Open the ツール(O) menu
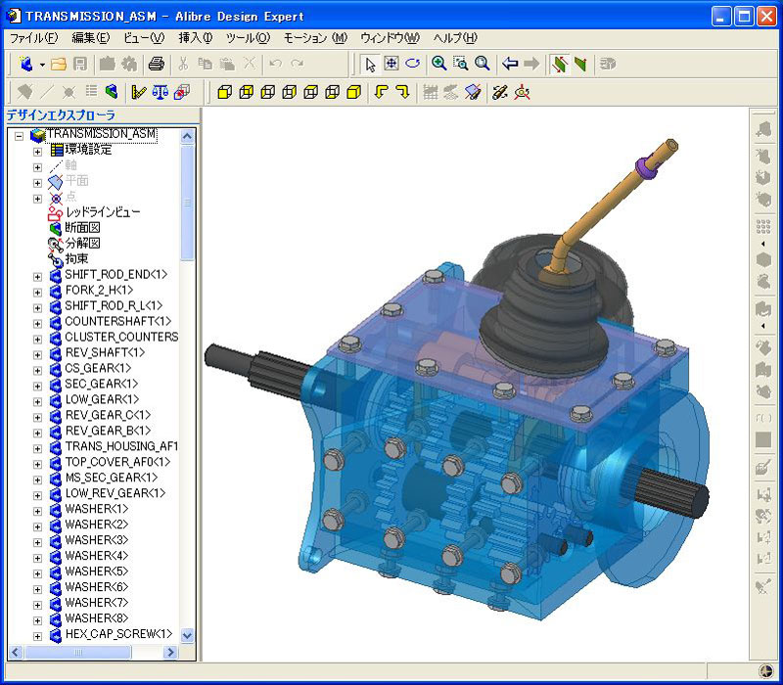The width and height of the screenshot is (783, 685). (x=248, y=38)
